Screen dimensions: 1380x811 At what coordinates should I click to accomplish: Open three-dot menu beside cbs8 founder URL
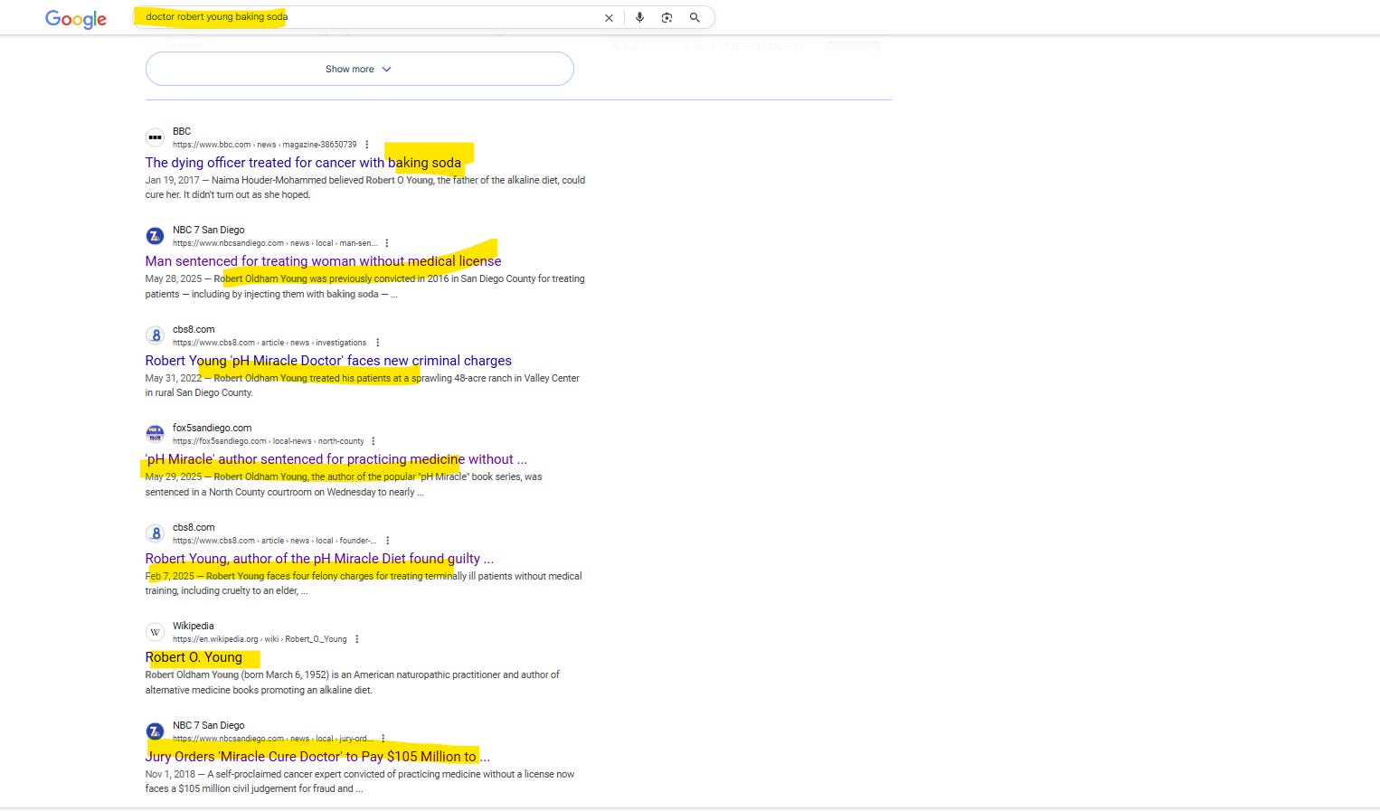(387, 541)
